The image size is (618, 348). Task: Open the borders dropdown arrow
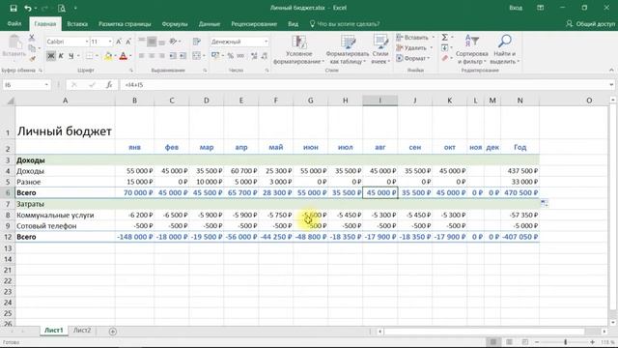97,56
